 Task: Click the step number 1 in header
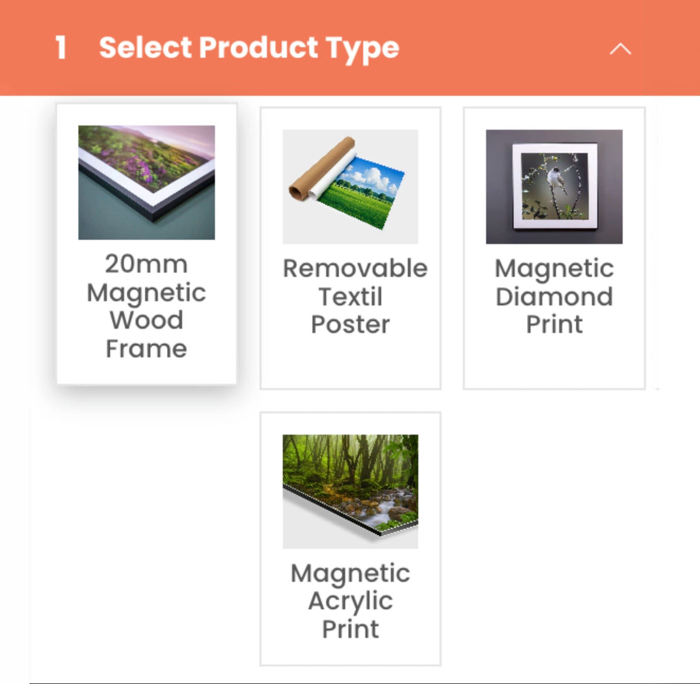61,48
